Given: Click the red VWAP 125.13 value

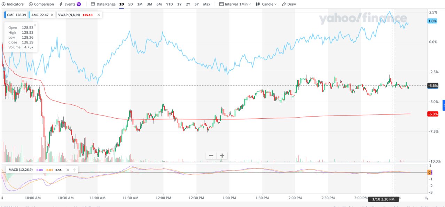Looking at the screenshot, I should click(x=88, y=15).
